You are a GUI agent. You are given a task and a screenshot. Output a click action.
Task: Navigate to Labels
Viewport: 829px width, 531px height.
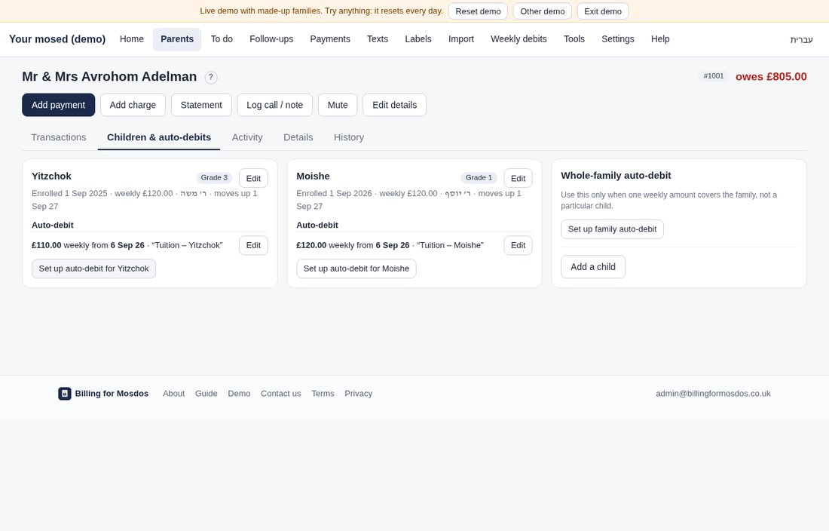418,39
